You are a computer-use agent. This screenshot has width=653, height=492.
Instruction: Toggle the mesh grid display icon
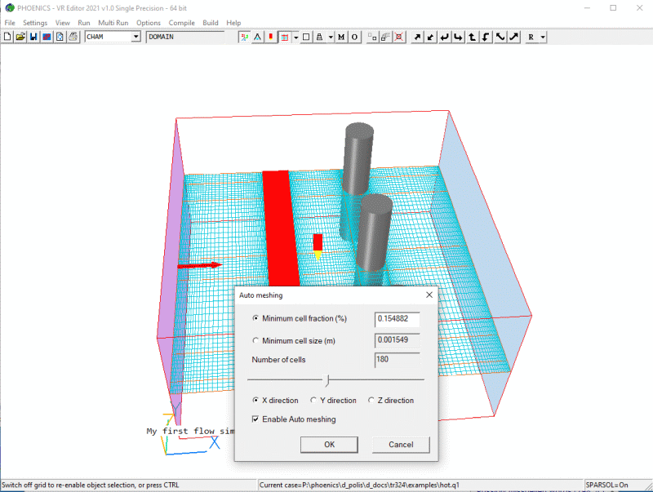[282, 37]
